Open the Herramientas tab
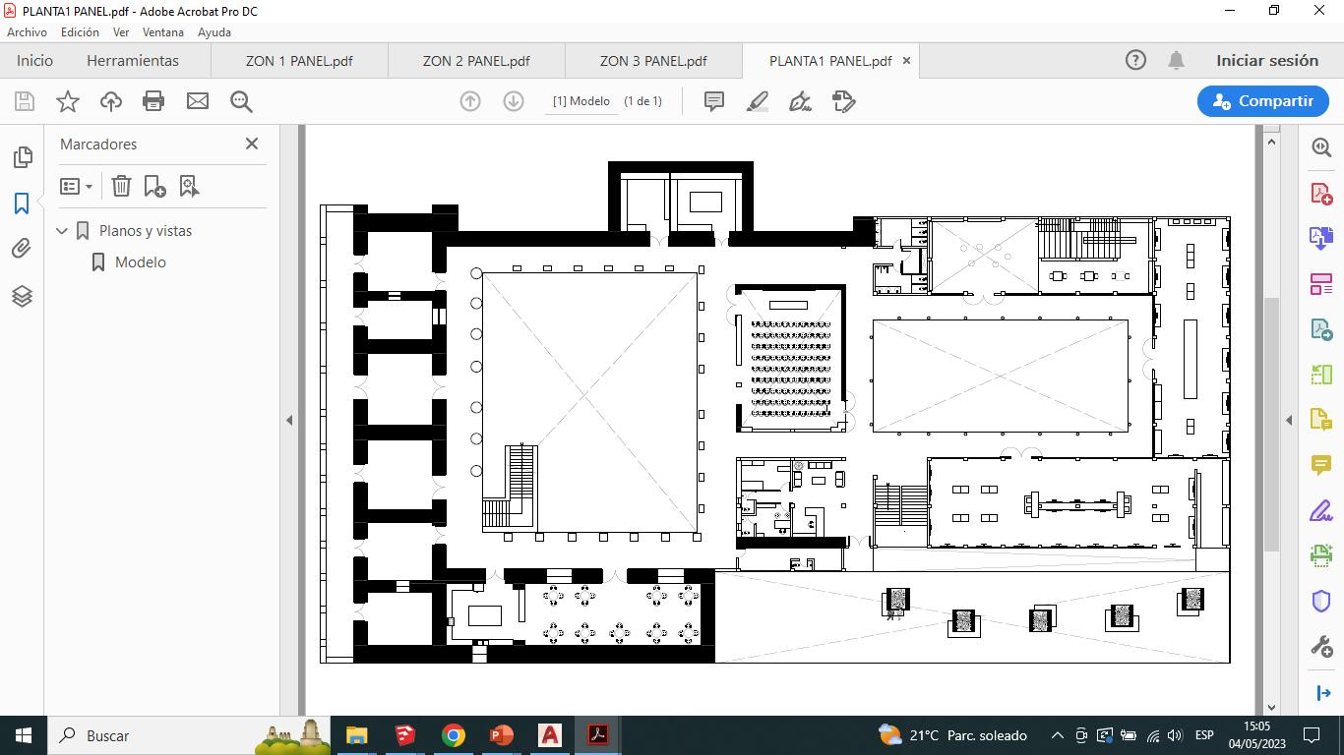Image resolution: width=1344 pixels, height=755 pixels. tap(133, 60)
